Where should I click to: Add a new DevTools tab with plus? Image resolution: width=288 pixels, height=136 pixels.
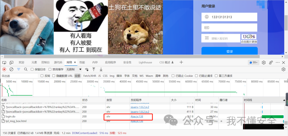[181, 62]
